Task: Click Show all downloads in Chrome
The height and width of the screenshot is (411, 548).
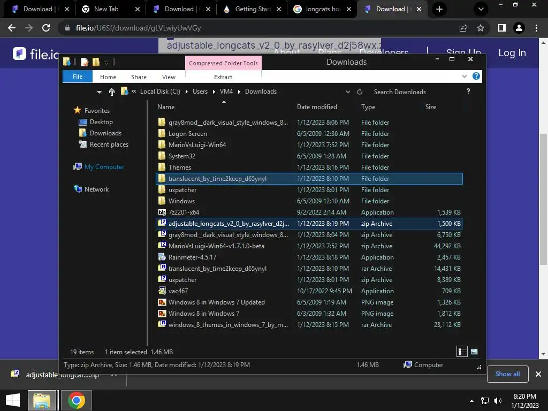Action: 507,374
